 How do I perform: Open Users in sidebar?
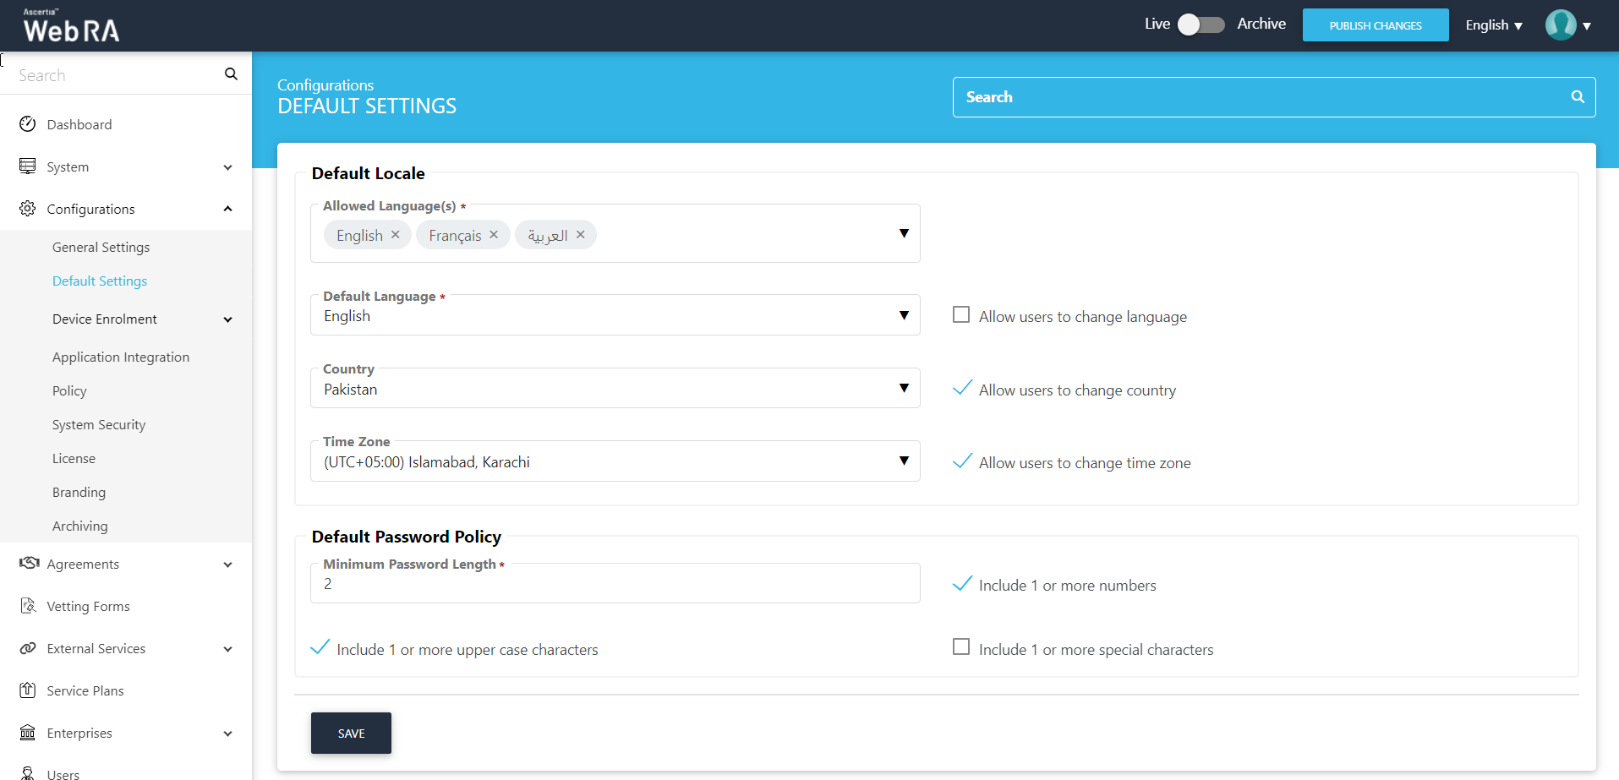[63, 773]
